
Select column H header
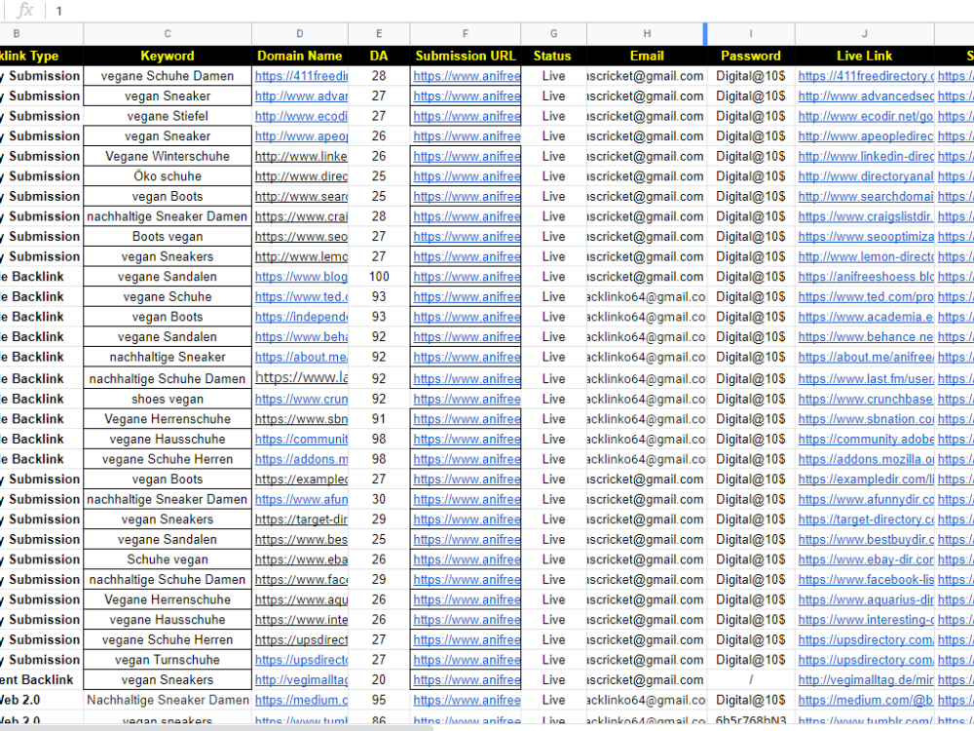coord(647,33)
